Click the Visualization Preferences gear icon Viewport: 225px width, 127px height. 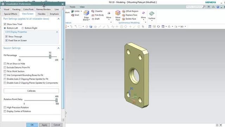(x=3, y=4)
